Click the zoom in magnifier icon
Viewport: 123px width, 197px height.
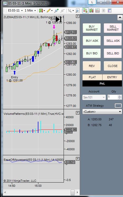coord(57,11)
